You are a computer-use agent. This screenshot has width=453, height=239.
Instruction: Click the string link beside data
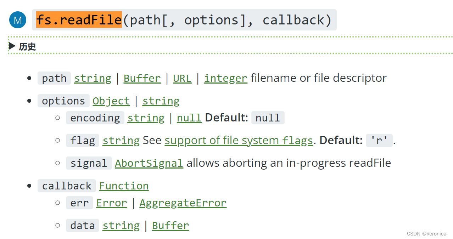coord(121,225)
